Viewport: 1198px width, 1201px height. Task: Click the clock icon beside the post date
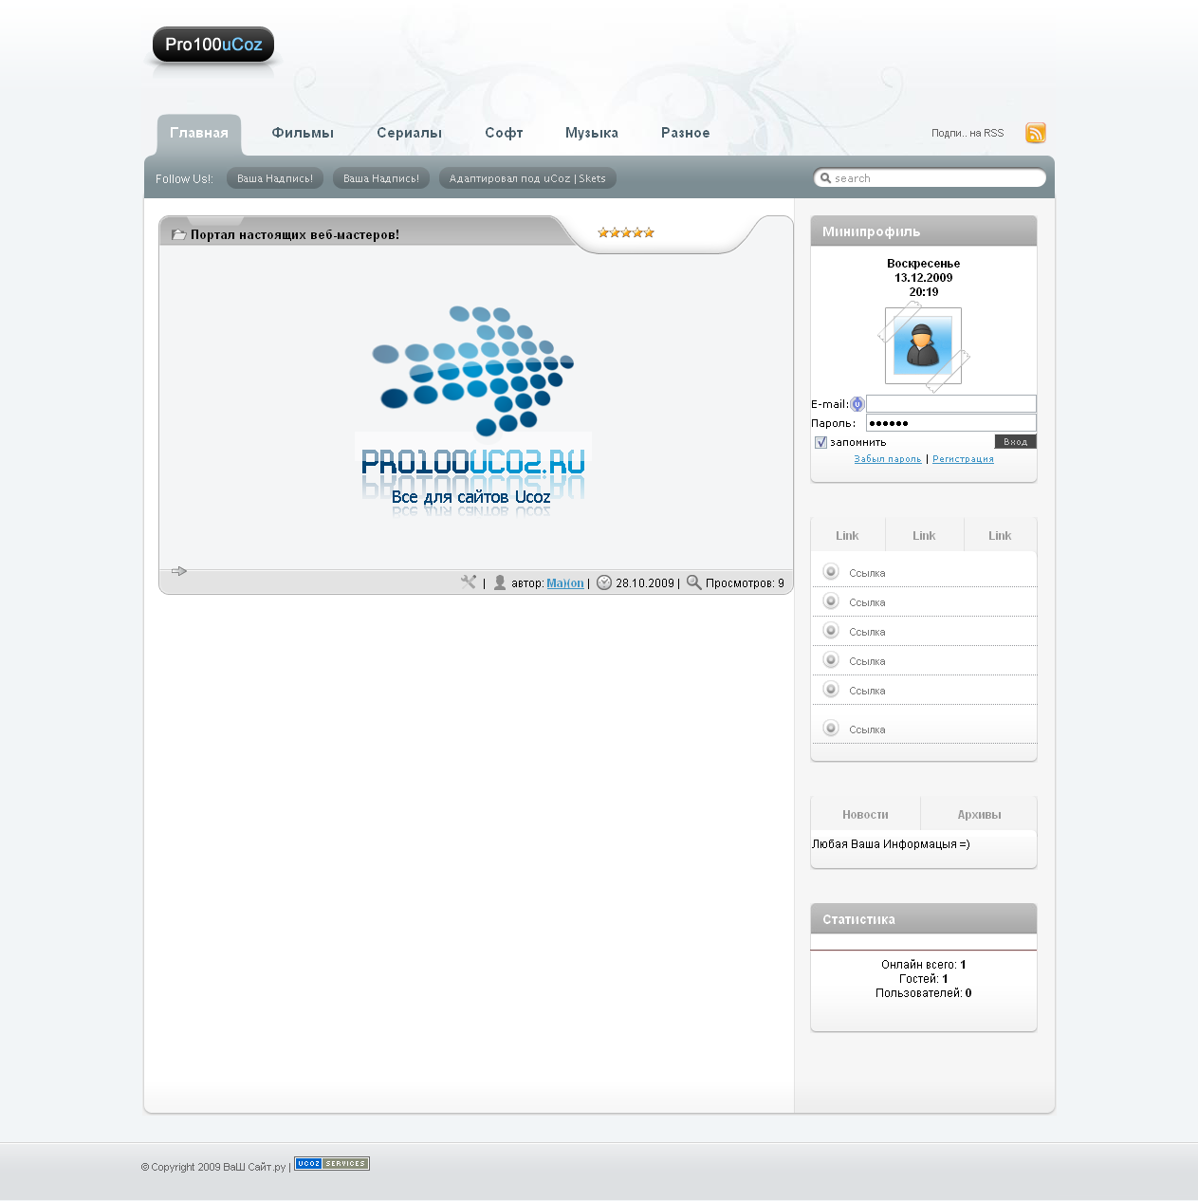coord(604,582)
